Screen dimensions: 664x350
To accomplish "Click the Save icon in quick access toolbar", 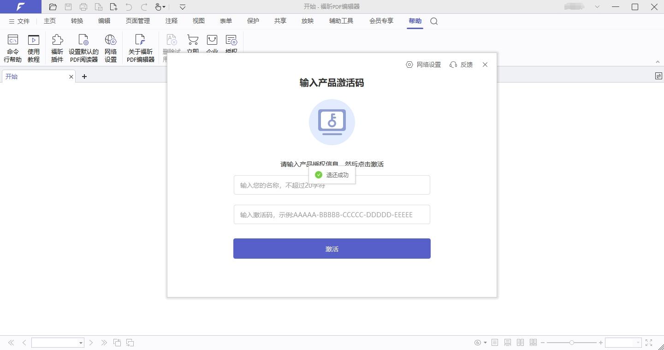I will [x=68, y=7].
